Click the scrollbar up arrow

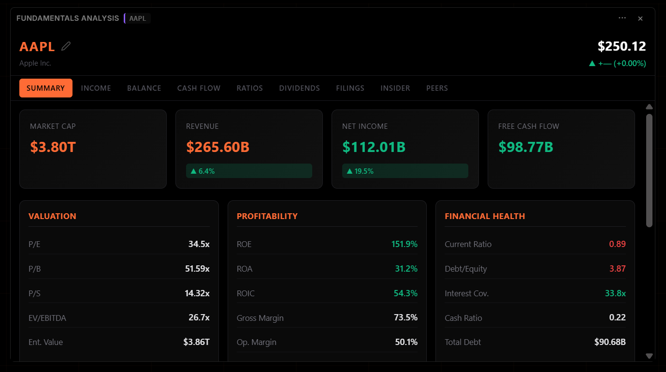tap(649, 107)
